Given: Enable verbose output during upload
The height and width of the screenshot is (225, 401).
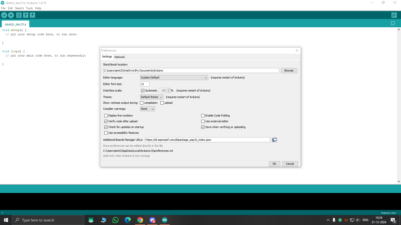Looking at the screenshot, I should pyautogui.click(x=162, y=103).
